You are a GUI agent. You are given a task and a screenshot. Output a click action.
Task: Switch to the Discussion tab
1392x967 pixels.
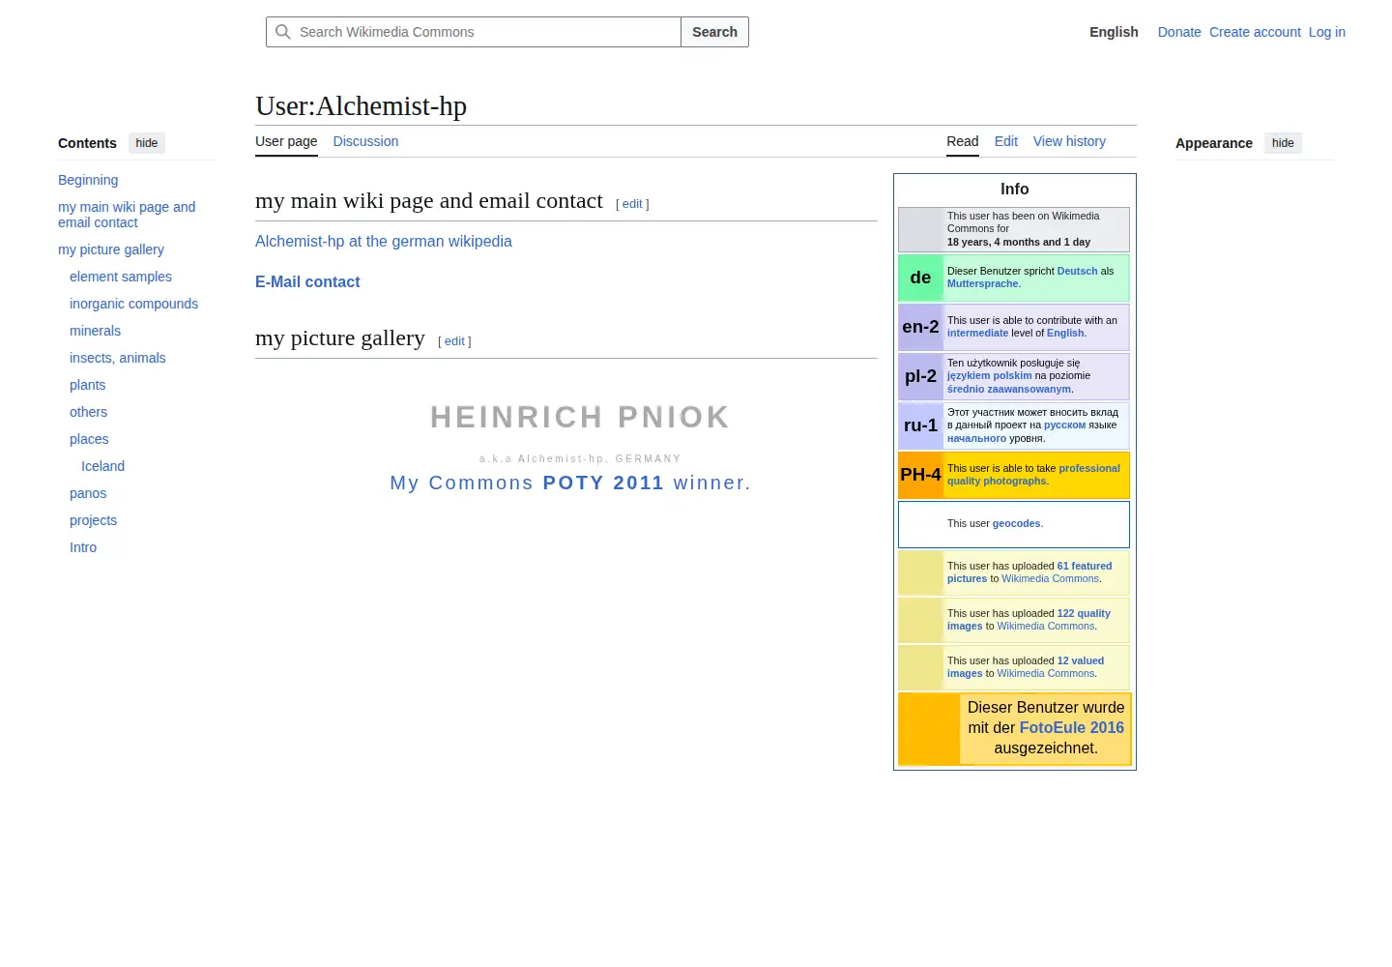[x=365, y=141]
